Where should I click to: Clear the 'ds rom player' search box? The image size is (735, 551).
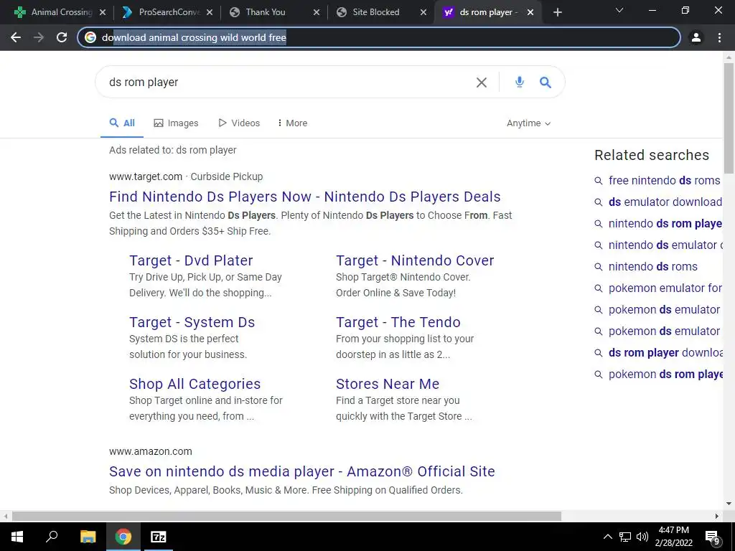(x=482, y=83)
